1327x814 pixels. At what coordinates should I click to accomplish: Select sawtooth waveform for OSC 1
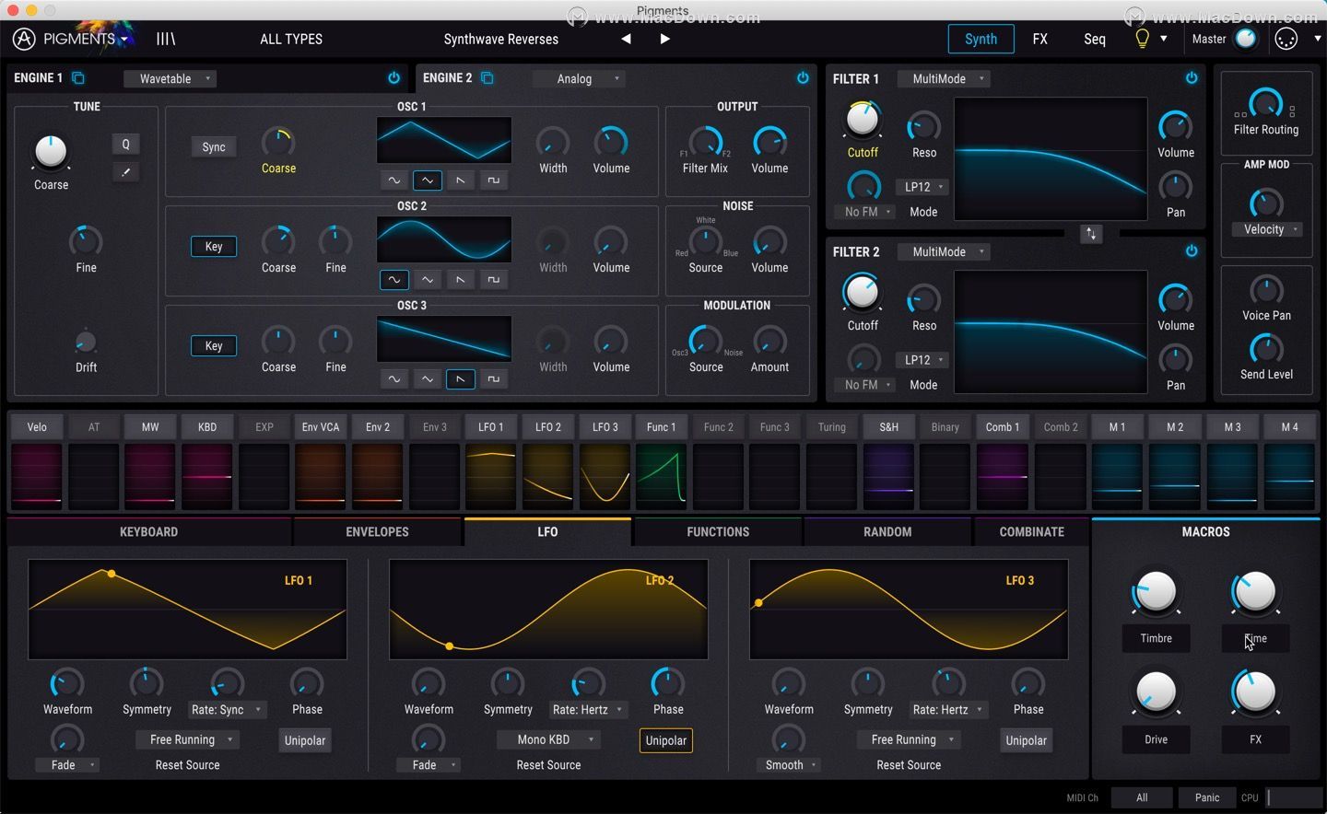(x=461, y=180)
